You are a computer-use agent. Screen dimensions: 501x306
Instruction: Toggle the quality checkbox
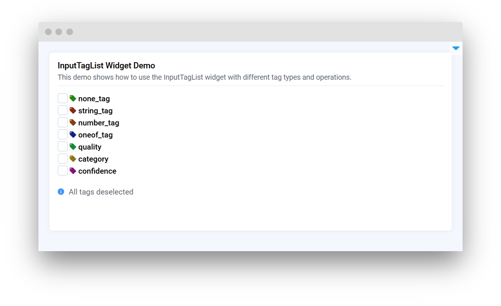click(63, 147)
